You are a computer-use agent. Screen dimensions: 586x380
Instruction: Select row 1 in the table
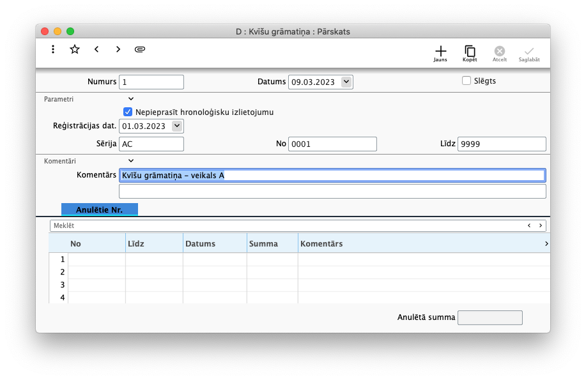(299, 259)
